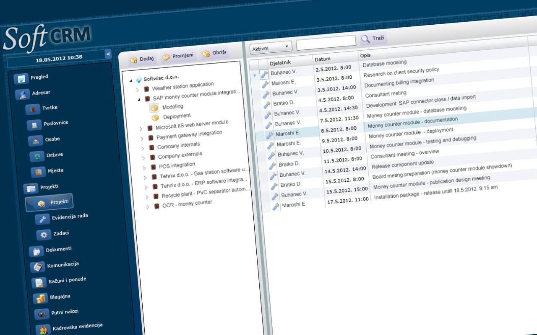
Task: Select 'Board meting preparation' entry
Action: [442, 171]
